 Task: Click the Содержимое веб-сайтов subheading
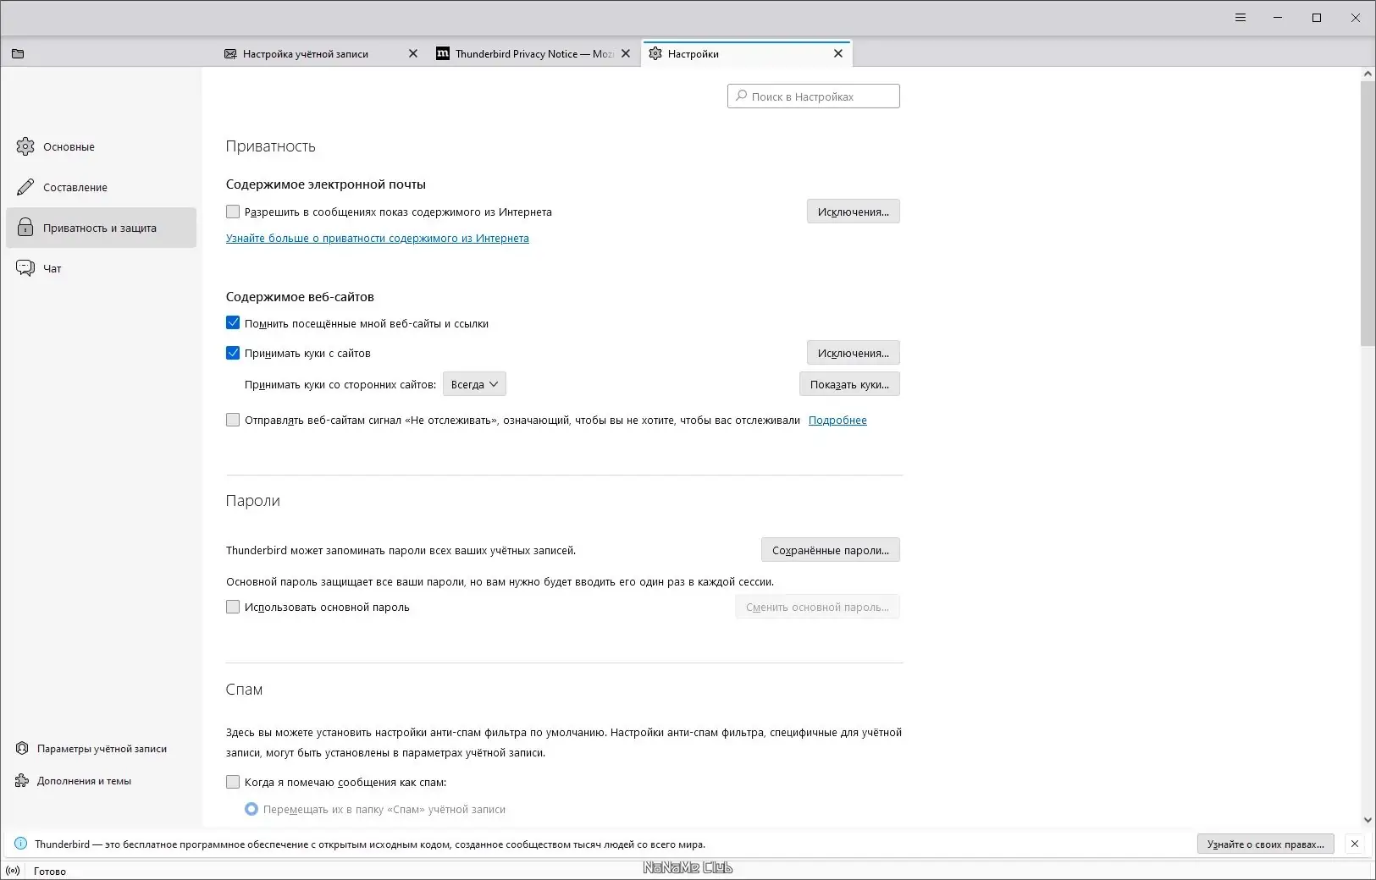coord(300,297)
